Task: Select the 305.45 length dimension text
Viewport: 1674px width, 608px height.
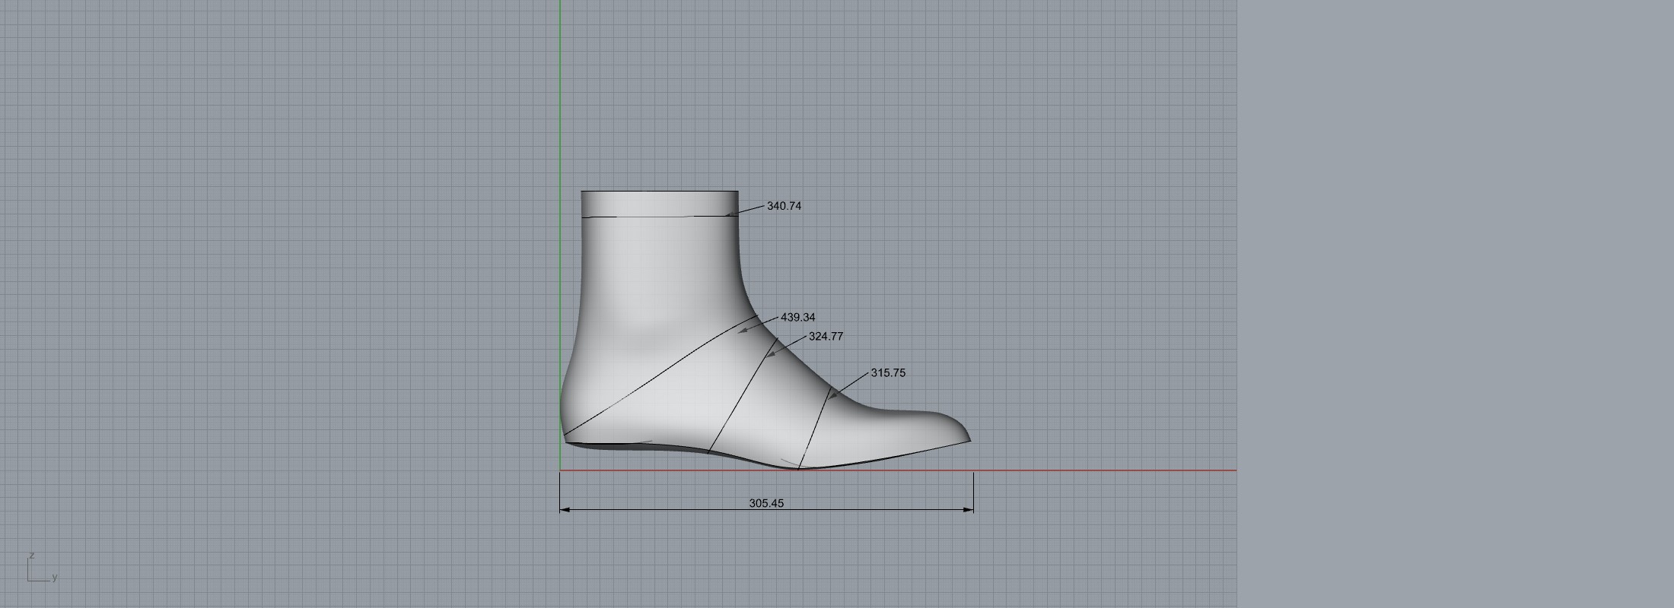Action: [x=765, y=503]
